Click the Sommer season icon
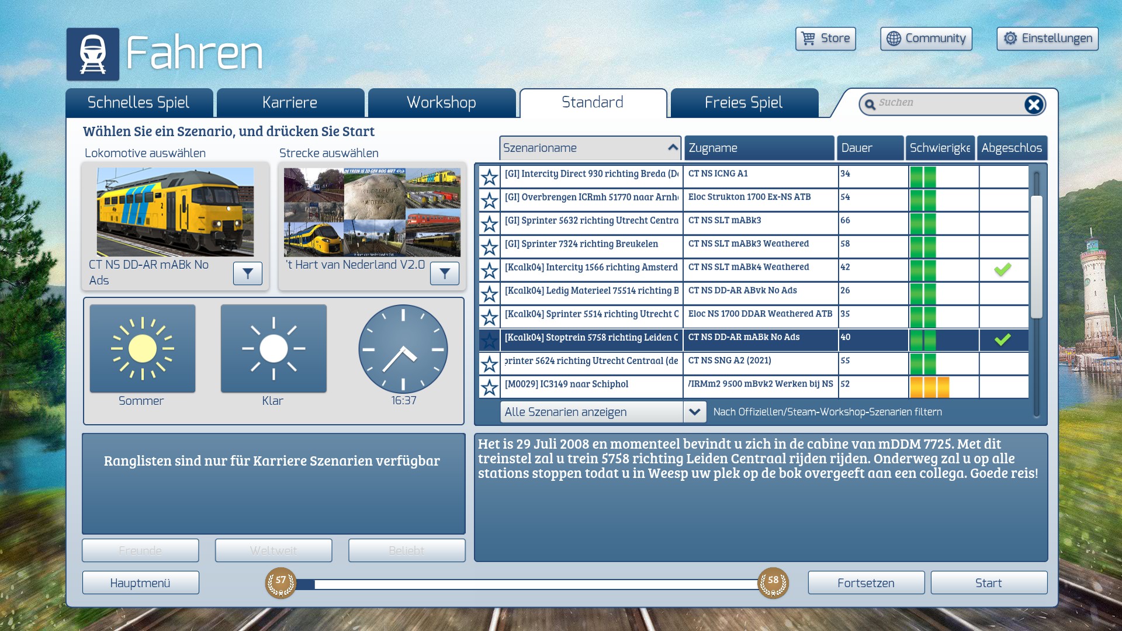The image size is (1122, 631). (143, 349)
